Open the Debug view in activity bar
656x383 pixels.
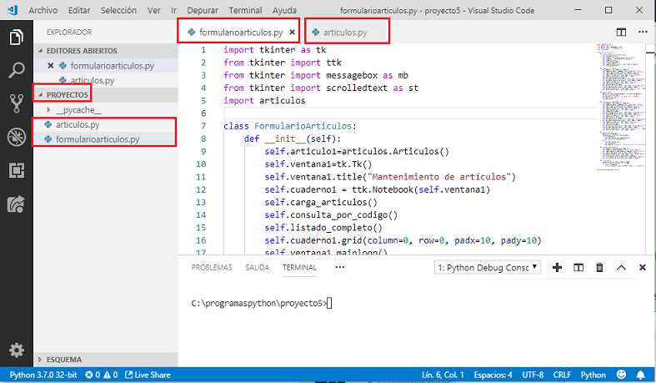(16, 137)
